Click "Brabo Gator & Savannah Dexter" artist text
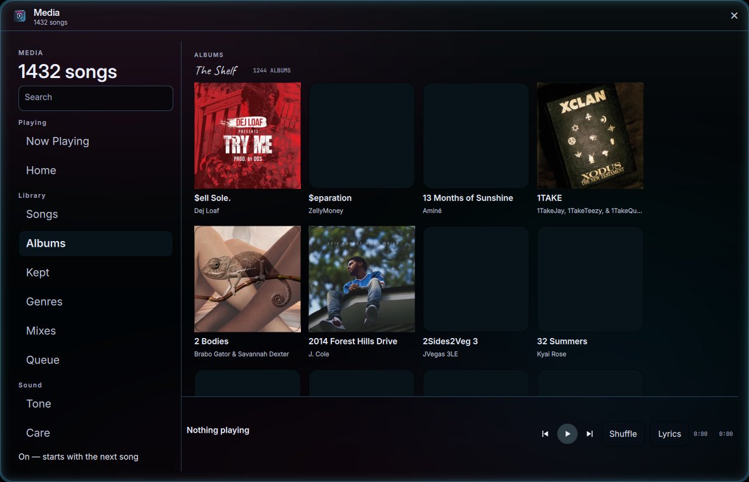749x482 pixels. [241, 354]
